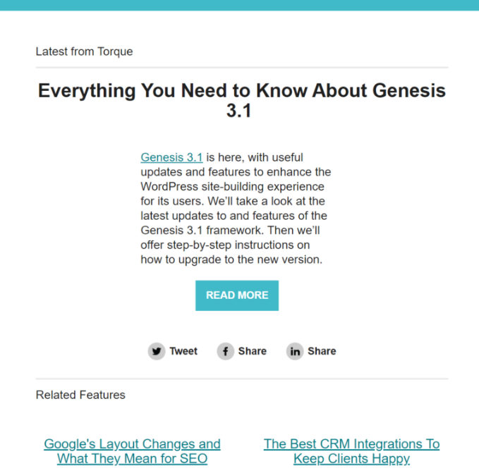Click the Latest from Torque heading
The width and height of the screenshot is (479, 473).
coord(84,51)
